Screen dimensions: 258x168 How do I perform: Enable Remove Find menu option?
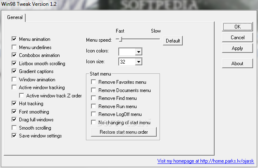(93, 98)
